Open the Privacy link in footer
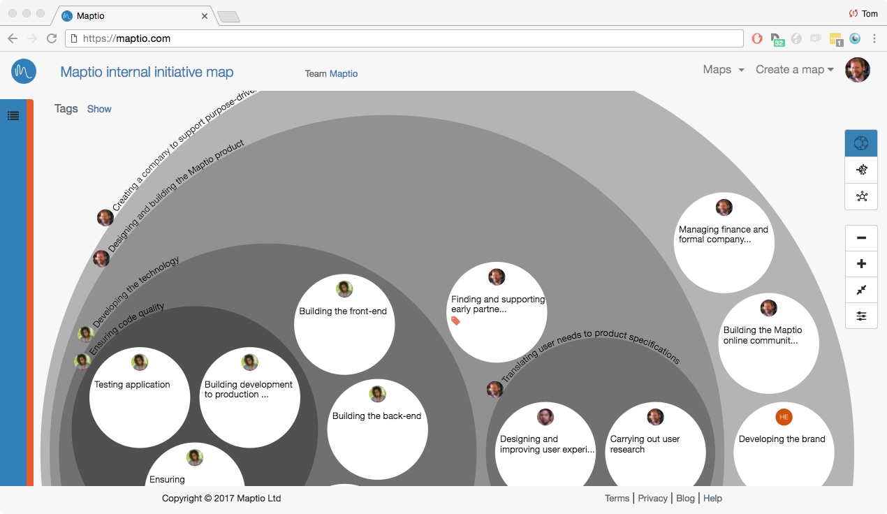The width and height of the screenshot is (887, 514). point(653,498)
